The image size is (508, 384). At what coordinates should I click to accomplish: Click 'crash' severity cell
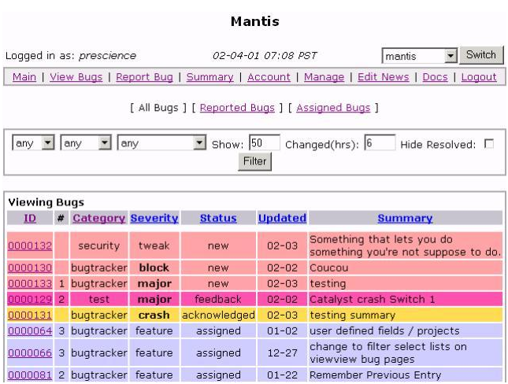coord(154,315)
